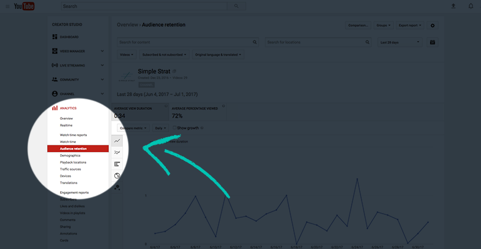The height and width of the screenshot is (249, 481).
Task: Open Devices report
Action: coord(65,176)
